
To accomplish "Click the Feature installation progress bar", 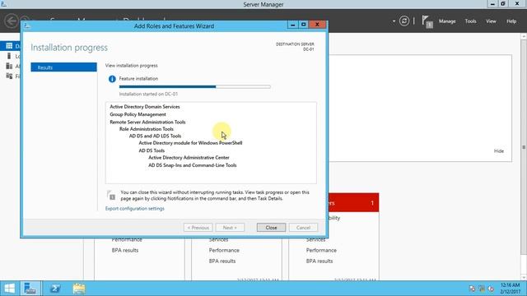I will [195, 86].
